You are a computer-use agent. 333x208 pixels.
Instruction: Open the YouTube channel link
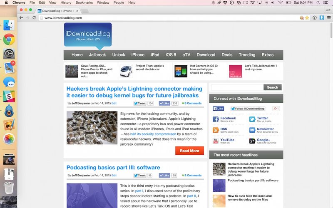click(227, 140)
